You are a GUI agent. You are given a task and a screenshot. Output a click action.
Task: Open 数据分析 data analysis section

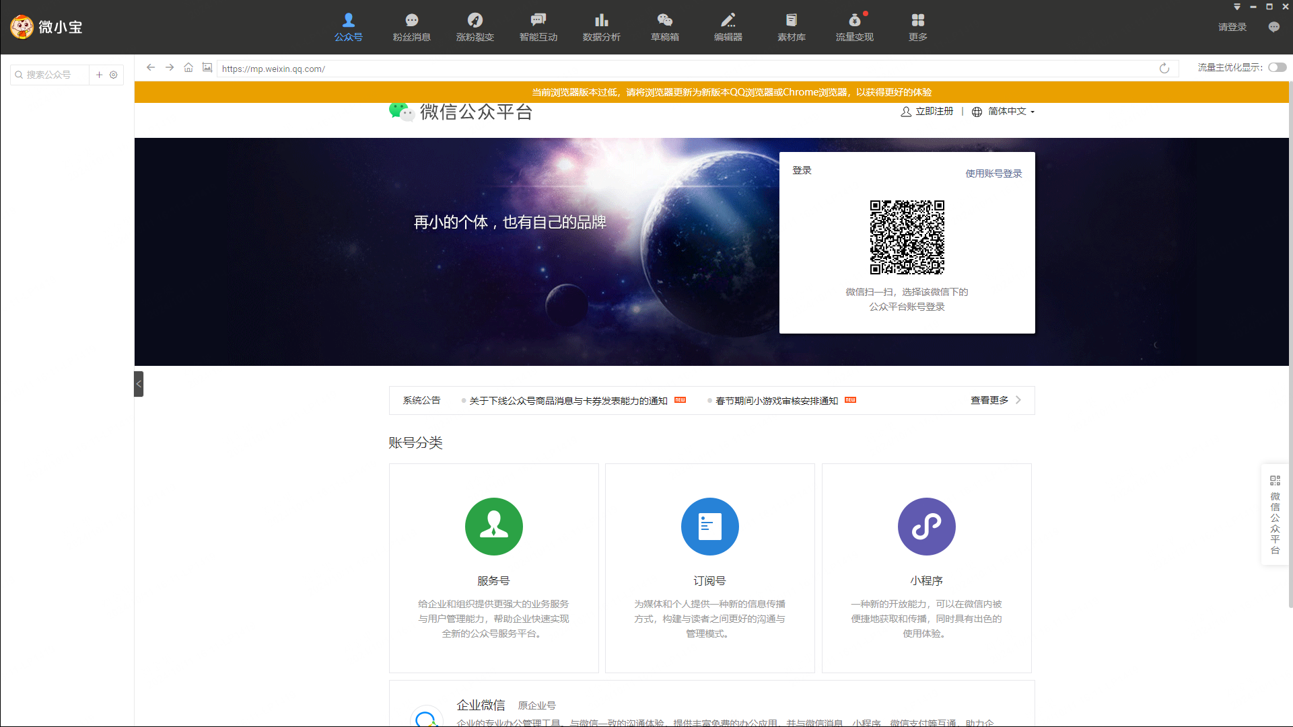coord(601,27)
